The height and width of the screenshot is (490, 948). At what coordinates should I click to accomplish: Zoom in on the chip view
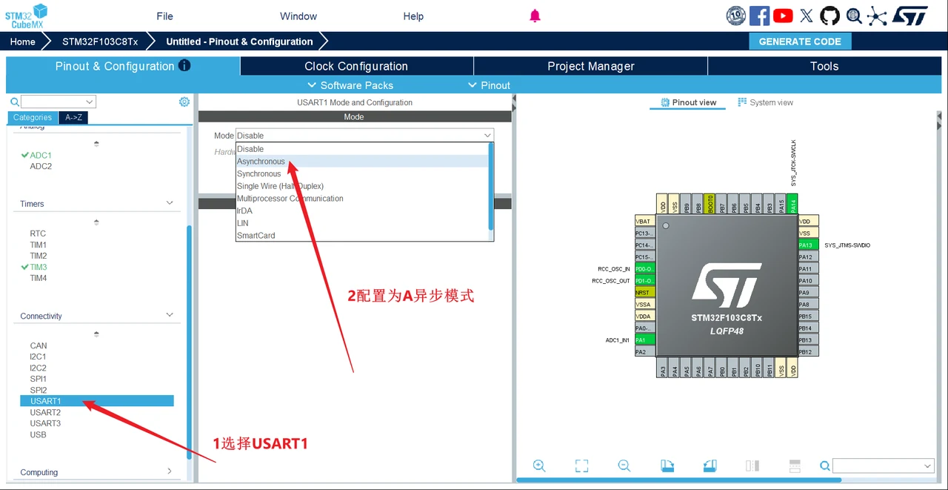click(x=539, y=466)
